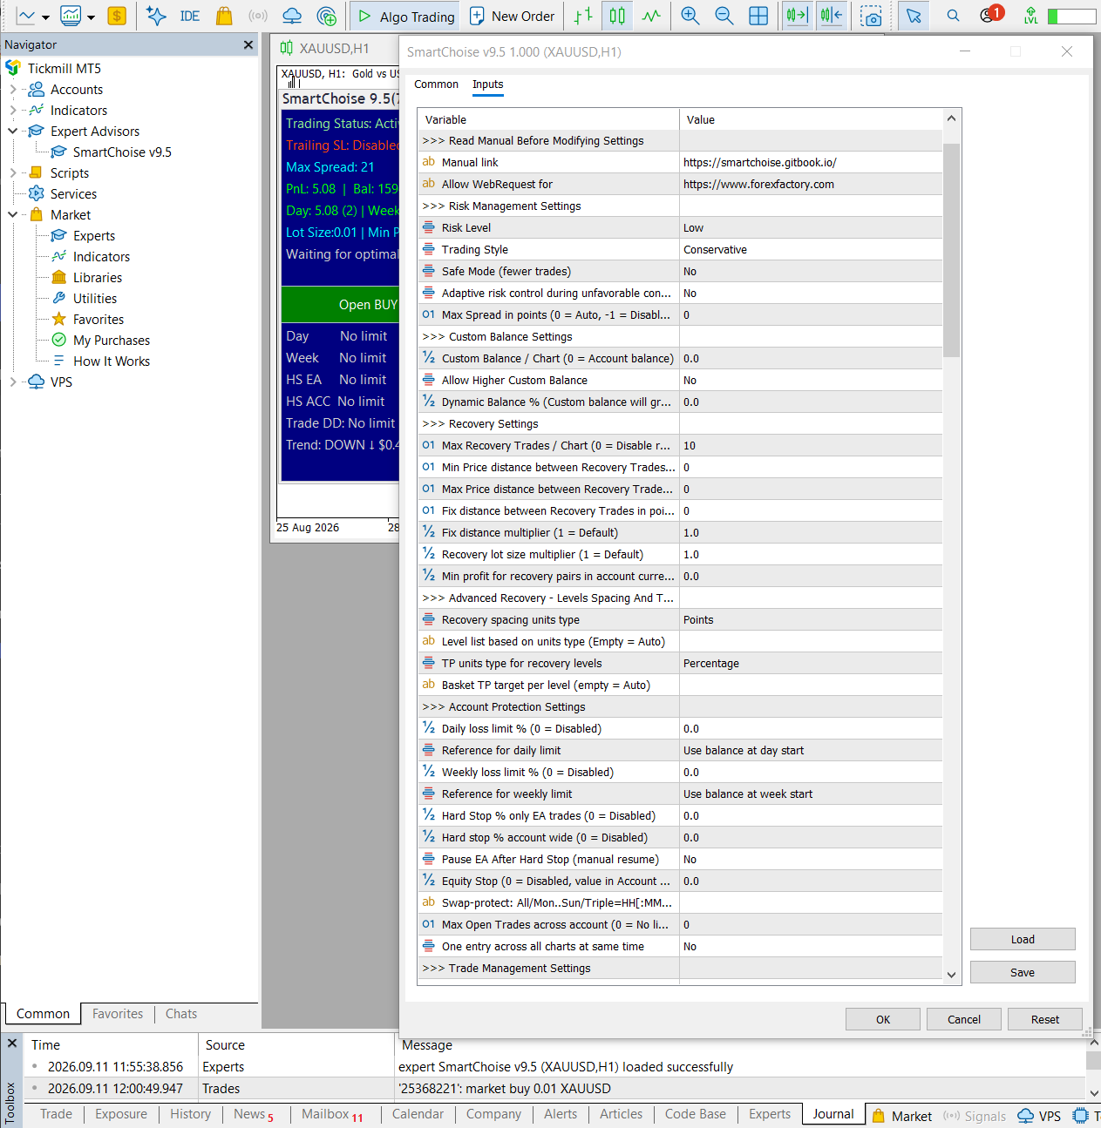Close the Navigator panel
The height and width of the screenshot is (1128, 1101).
[248, 44]
